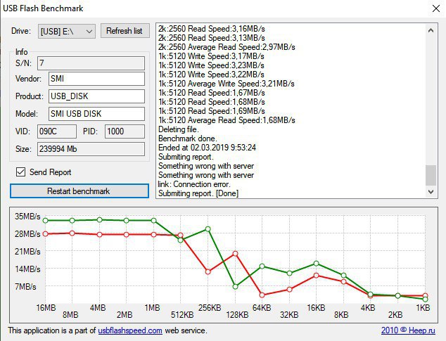
Task: Click the Vendor field showing SMI
Action: (x=96, y=79)
